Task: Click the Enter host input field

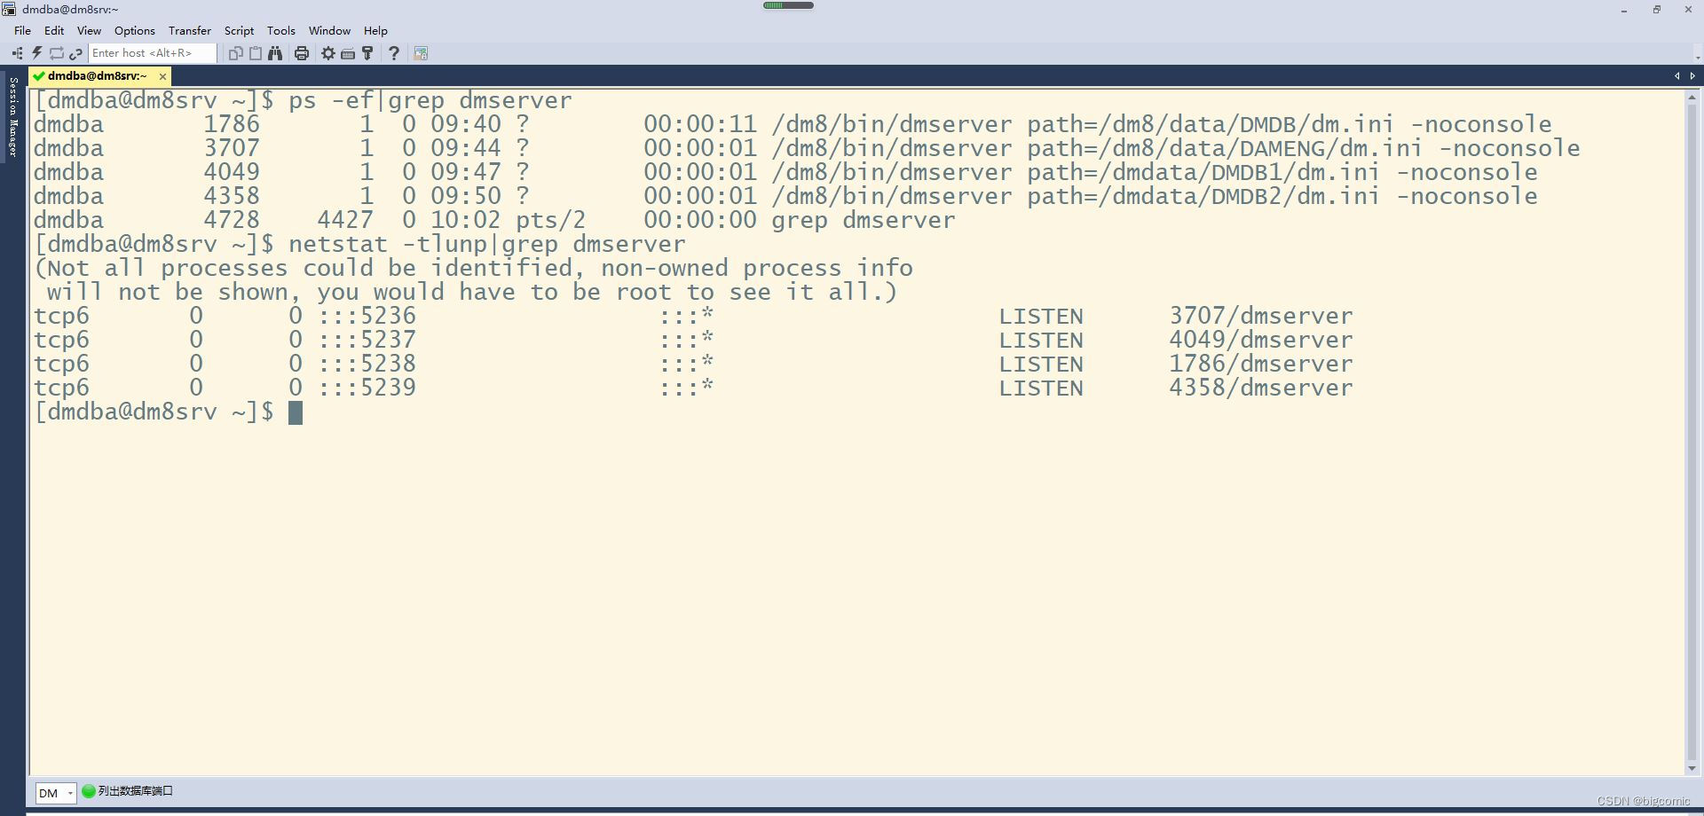Action: click(x=153, y=53)
